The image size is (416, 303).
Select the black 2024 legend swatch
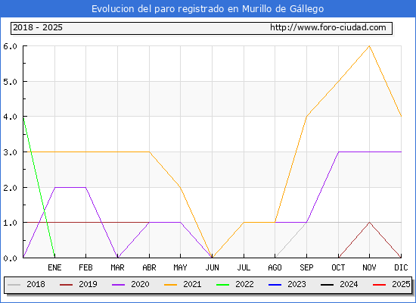coord(327,285)
